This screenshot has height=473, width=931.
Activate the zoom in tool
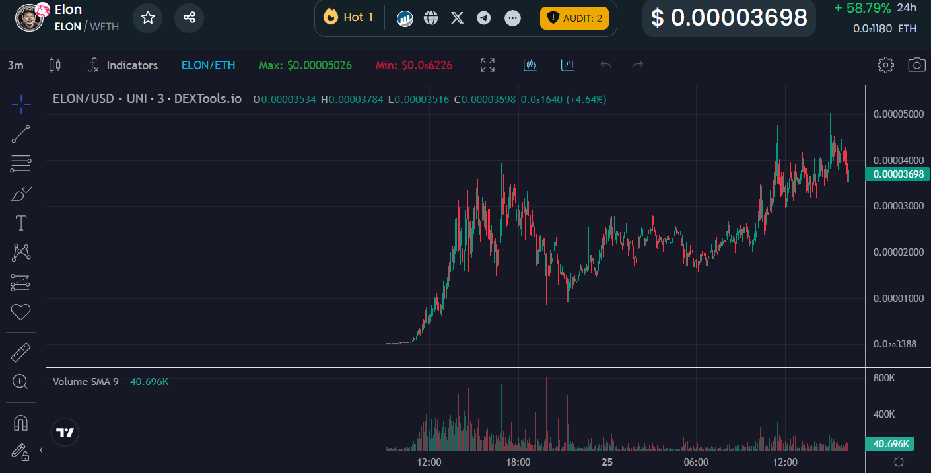(21, 381)
